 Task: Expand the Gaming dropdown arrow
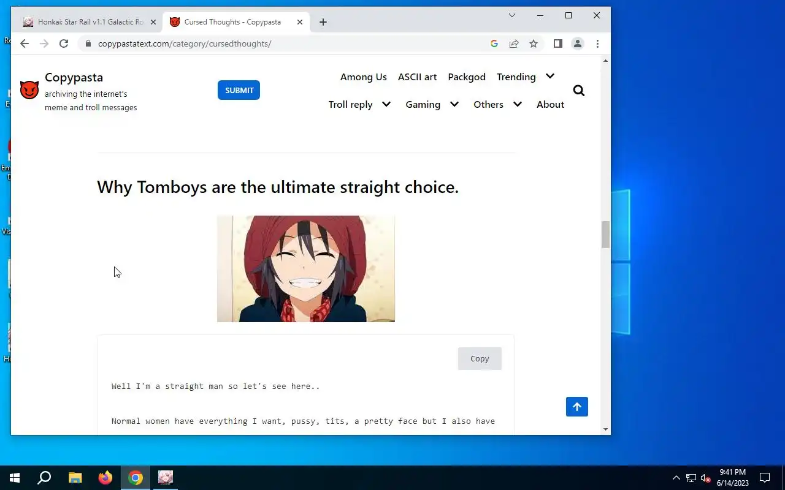point(454,104)
